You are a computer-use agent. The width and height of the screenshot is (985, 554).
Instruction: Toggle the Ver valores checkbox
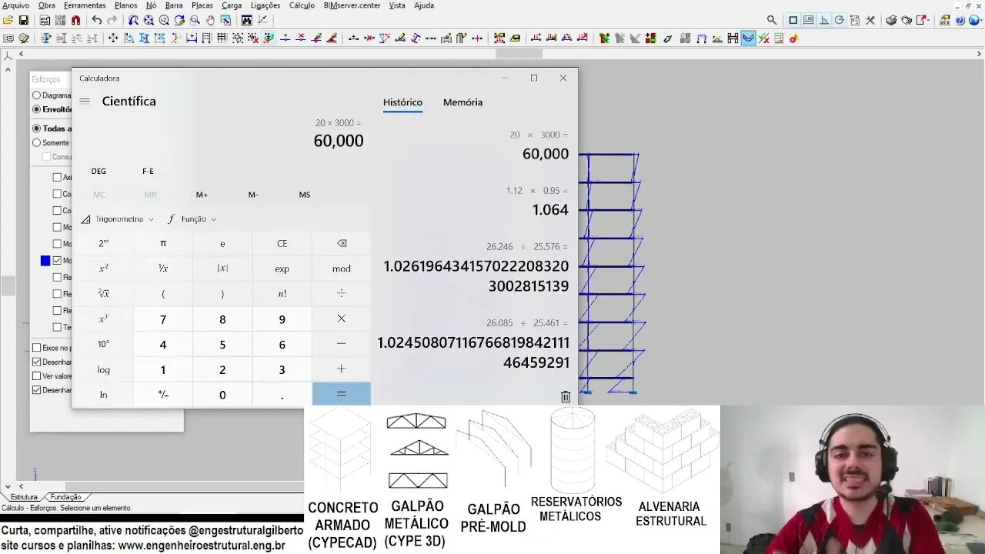(x=36, y=376)
